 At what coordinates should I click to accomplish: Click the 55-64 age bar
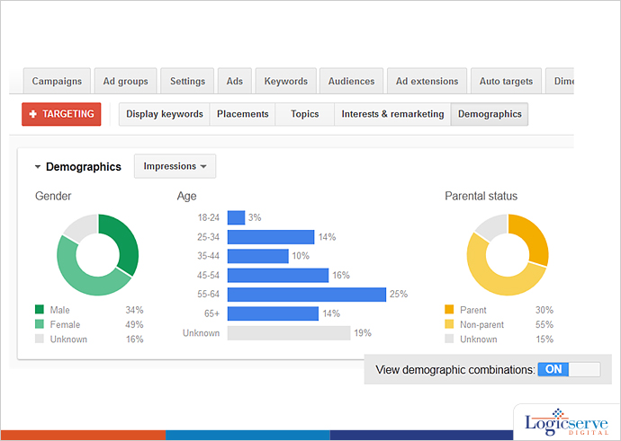(x=306, y=295)
